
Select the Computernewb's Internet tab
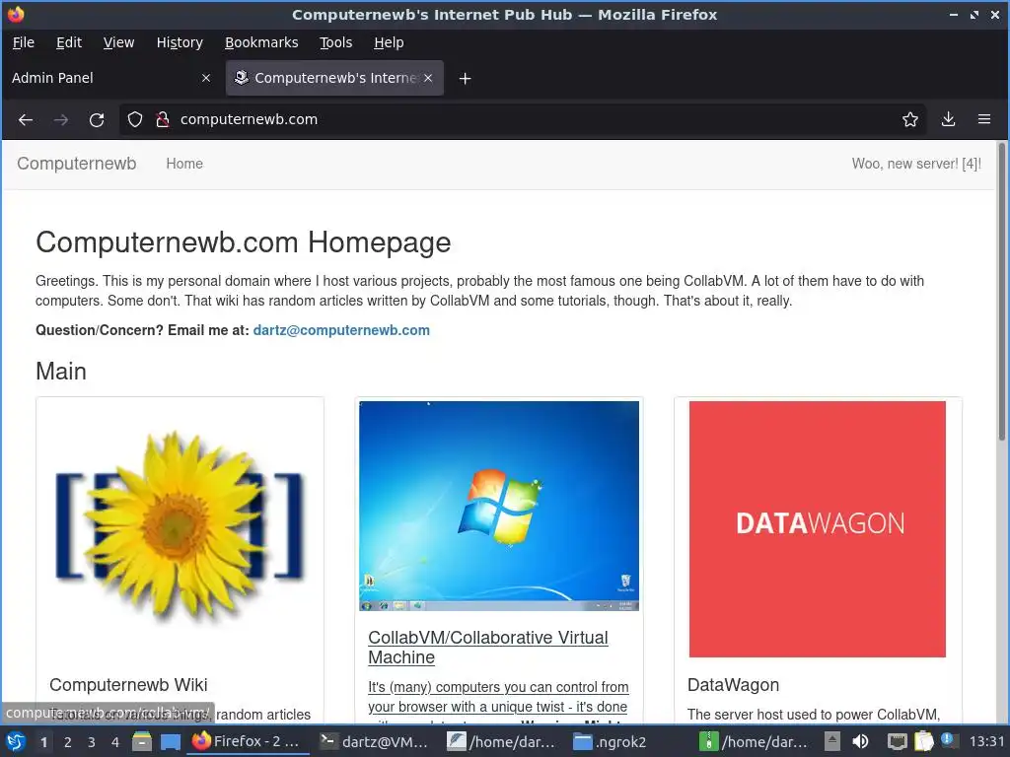(334, 78)
